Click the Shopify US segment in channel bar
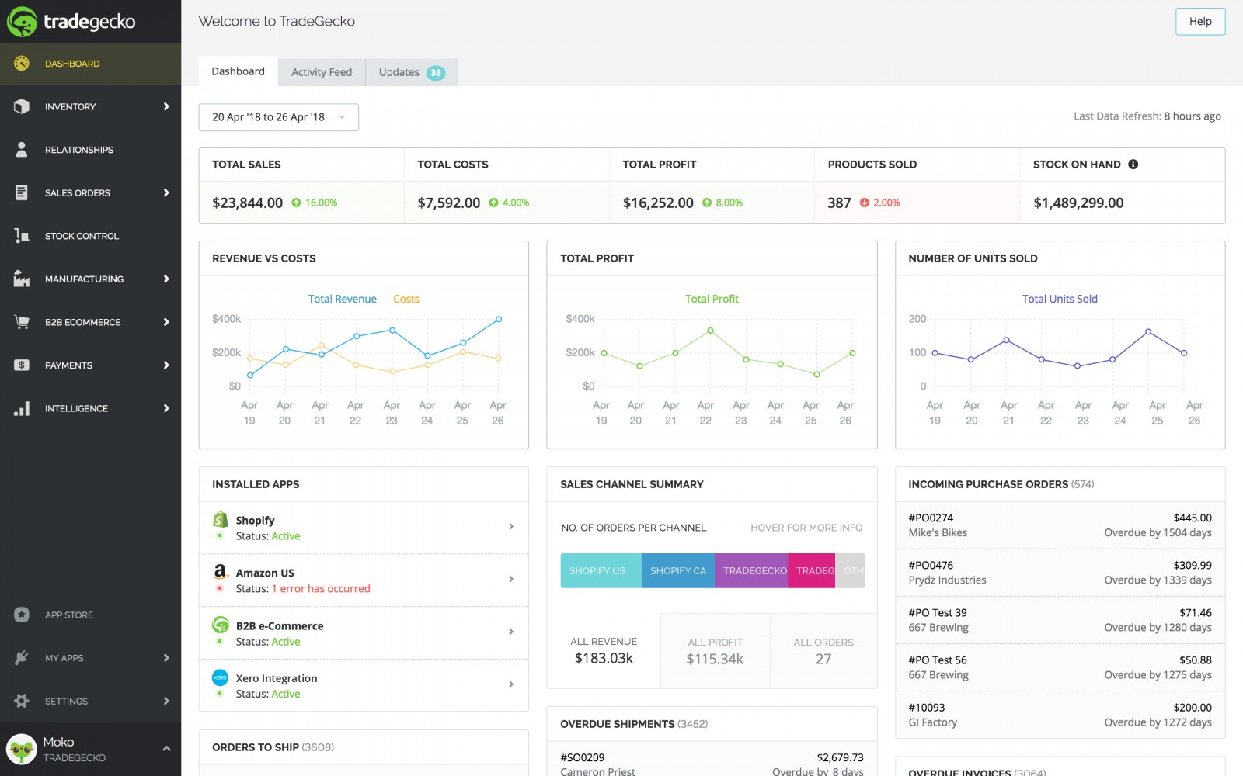This screenshot has width=1243, height=776. tap(600, 570)
